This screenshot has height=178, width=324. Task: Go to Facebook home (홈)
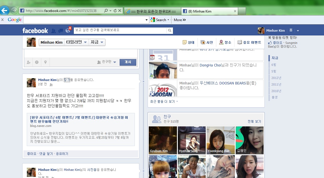click(291, 30)
